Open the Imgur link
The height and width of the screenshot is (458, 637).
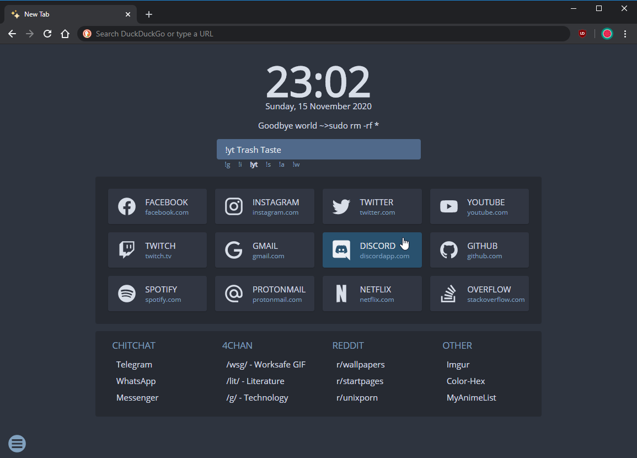pos(458,365)
